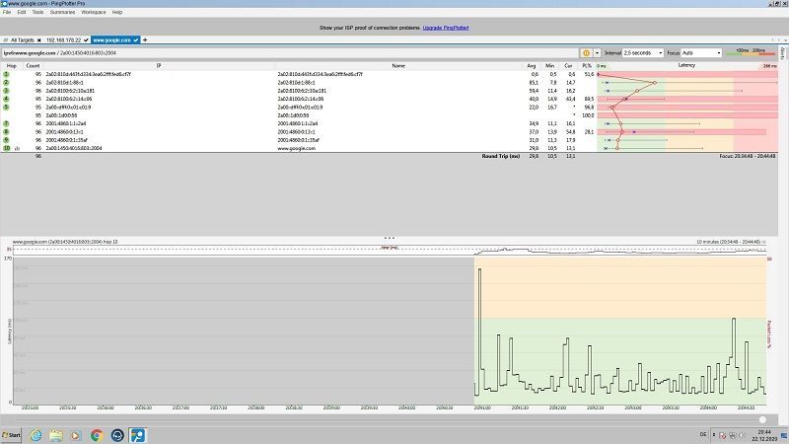789x444 pixels.
Task: Click the Latency graph column header
Action: coord(686,65)
